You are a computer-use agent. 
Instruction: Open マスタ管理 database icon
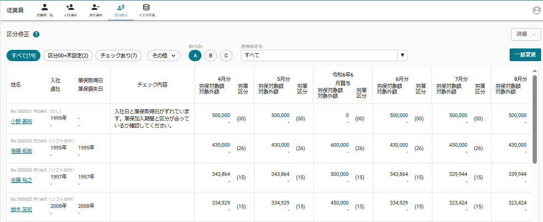[146, 8]
